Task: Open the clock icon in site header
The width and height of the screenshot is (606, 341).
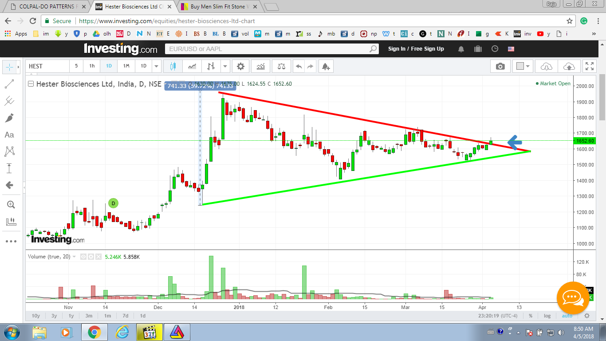Action: pos(495,49)
